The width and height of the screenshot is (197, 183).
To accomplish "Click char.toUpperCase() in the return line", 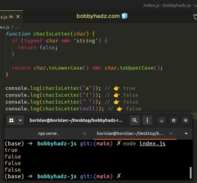I will click(132, 68).
